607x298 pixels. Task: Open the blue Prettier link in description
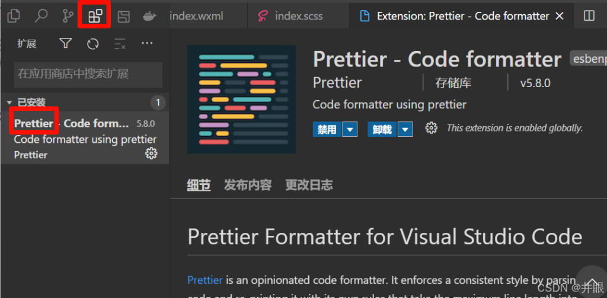tap(205, 280)
